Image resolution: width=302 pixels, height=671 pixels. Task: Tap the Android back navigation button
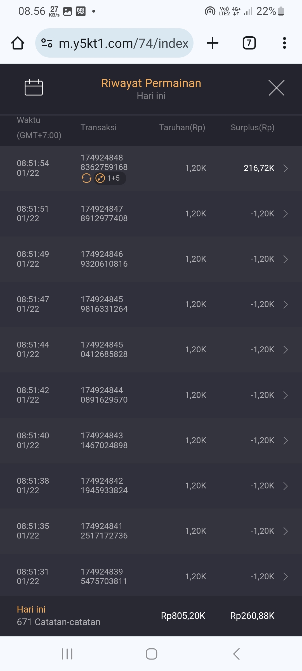pos(237,654)
